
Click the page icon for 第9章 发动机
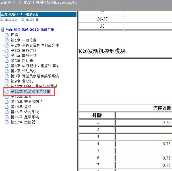(x=7, y=81)
